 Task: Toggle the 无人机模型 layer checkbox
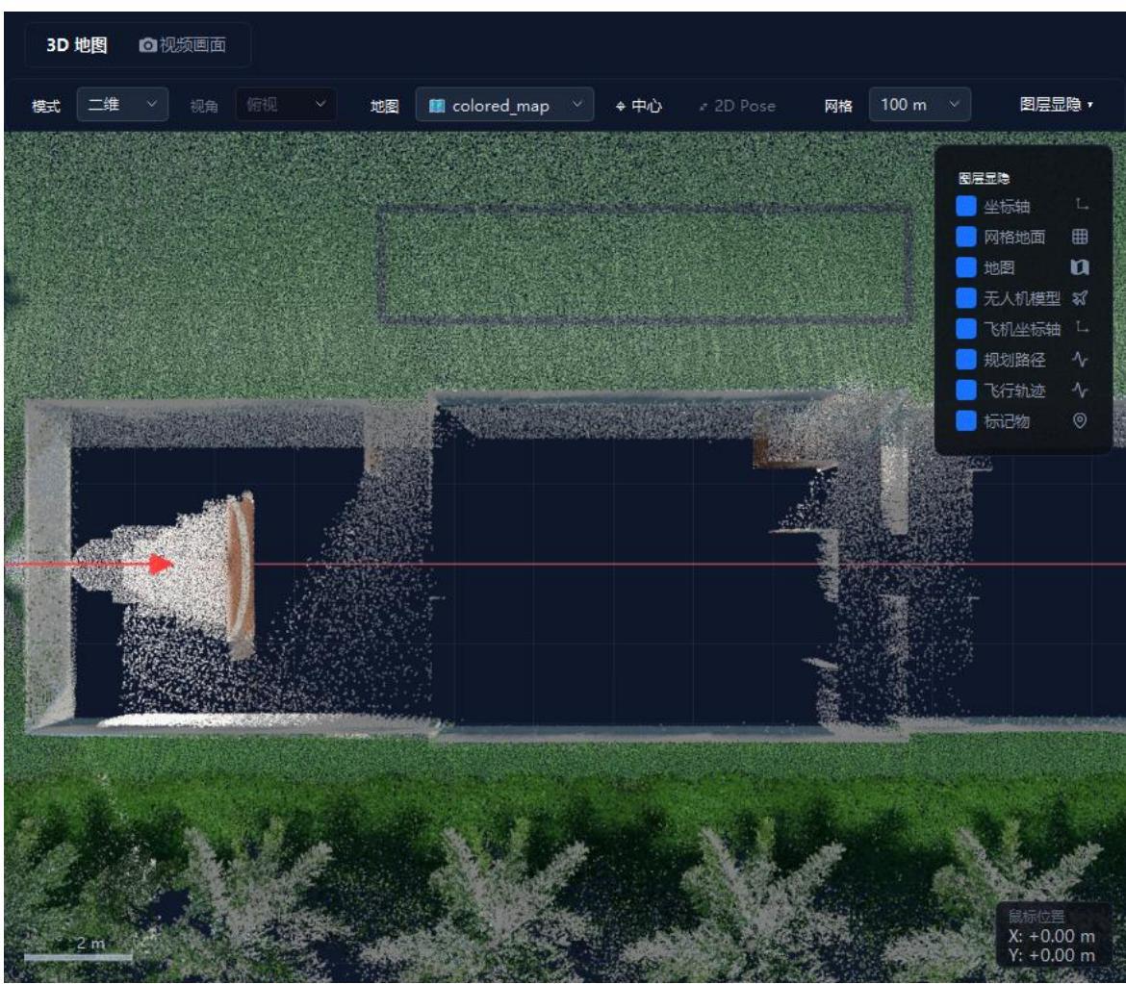tap(966, 298)
